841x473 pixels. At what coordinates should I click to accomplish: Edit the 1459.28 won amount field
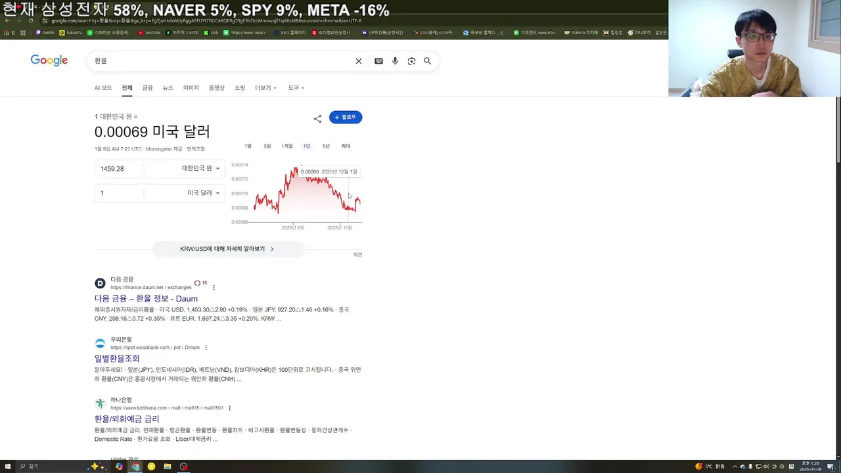pos(118,169)
